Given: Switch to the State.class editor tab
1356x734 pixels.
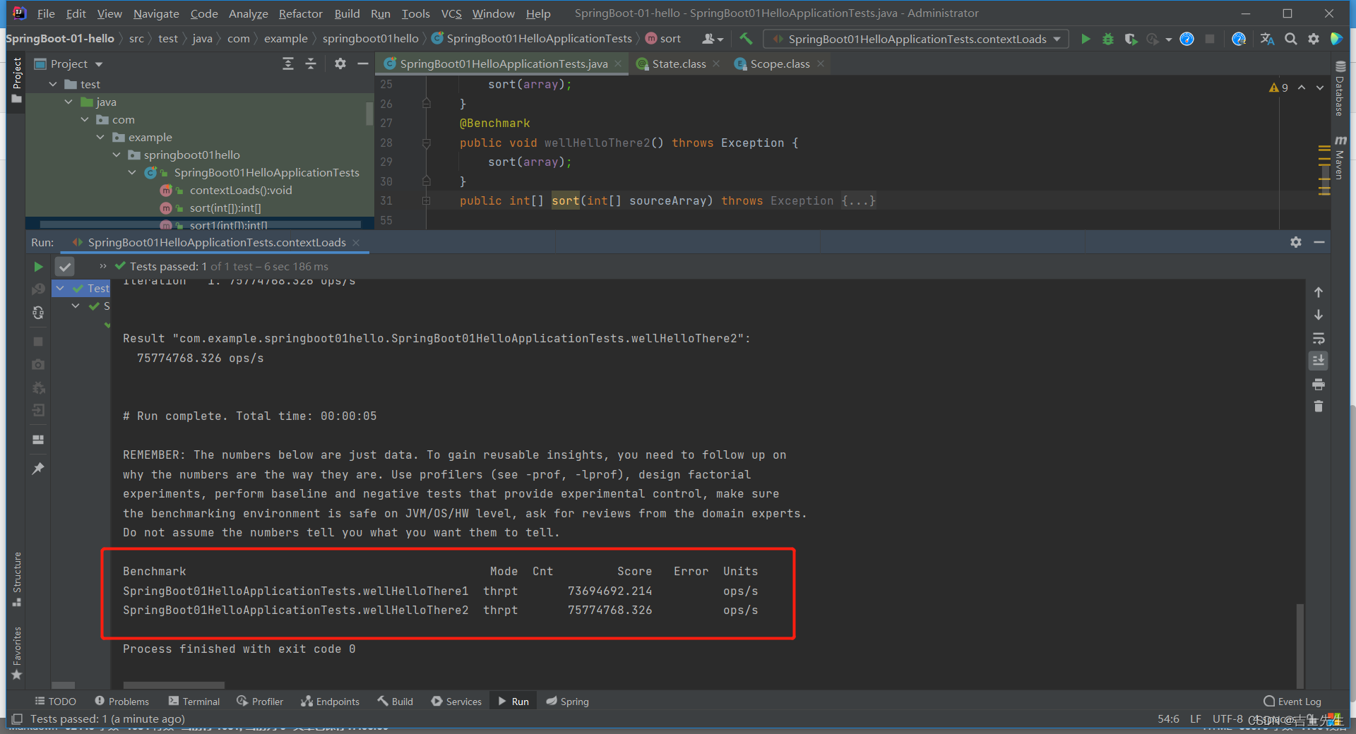Looking at the screenshot, I should (x=679, y=64).
